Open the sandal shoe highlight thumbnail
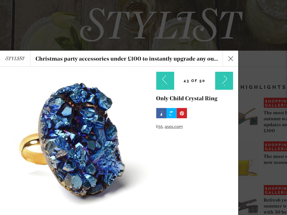The height and width of the screenshot is (215, 287). click(248, 116)
